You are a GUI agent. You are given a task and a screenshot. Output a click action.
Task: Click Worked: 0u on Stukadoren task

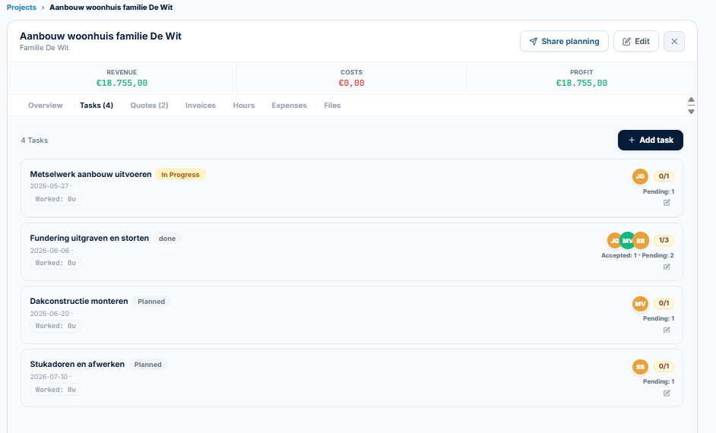tap(55, 390)
